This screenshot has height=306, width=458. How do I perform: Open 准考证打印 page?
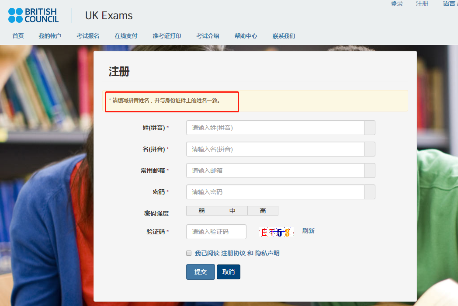point(167,36)
